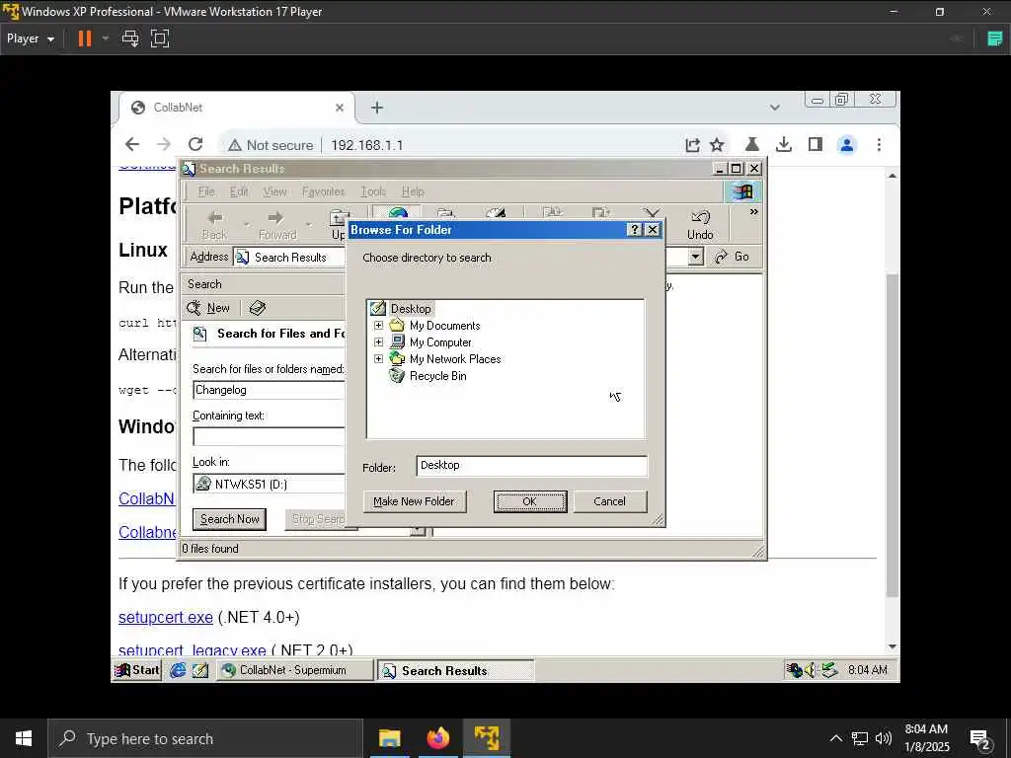This screenshot has height=758, width=1011.
Task: Select the Recycle Bin icon in folder tree
Action: (x=397, y=376)
